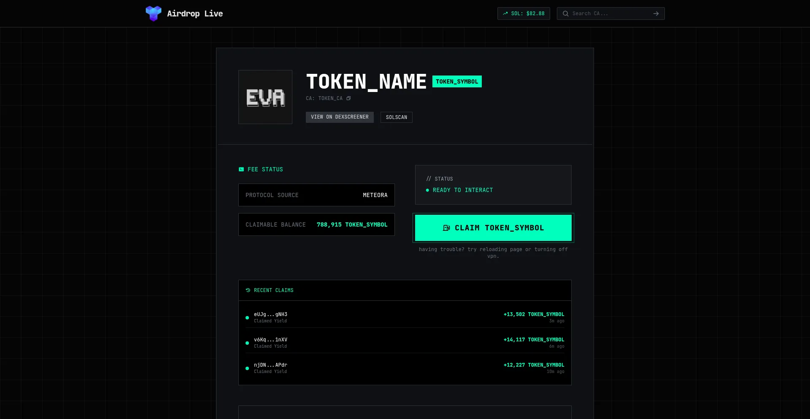Click the 788,915 TOKEN_SYMBOL balance
This screenshot has width=810, height=419.
(352, 224)
